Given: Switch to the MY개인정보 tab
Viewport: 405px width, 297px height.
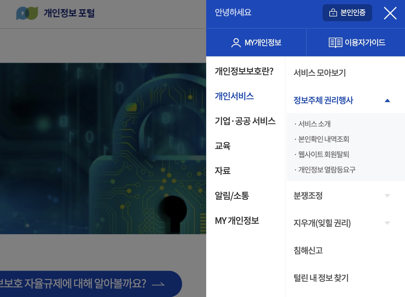Looking at the screenshot, I should coord(256,42).
